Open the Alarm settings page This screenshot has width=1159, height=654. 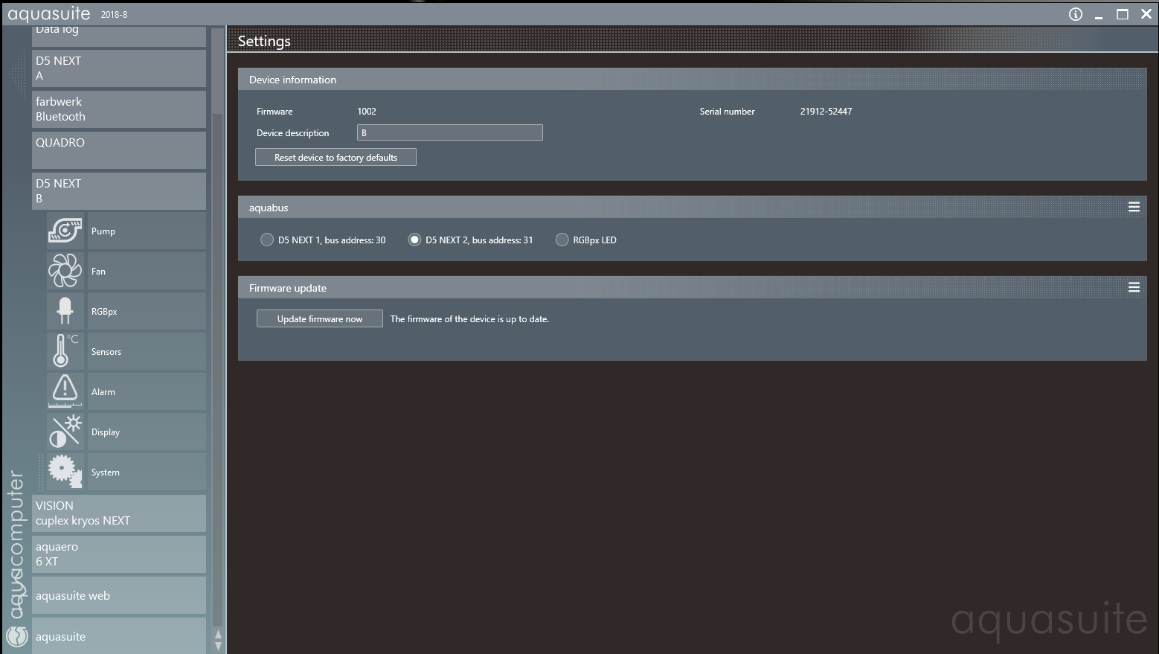coord(147,391)
